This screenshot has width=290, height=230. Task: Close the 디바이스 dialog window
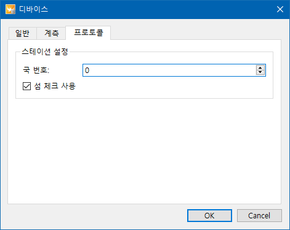280,9
